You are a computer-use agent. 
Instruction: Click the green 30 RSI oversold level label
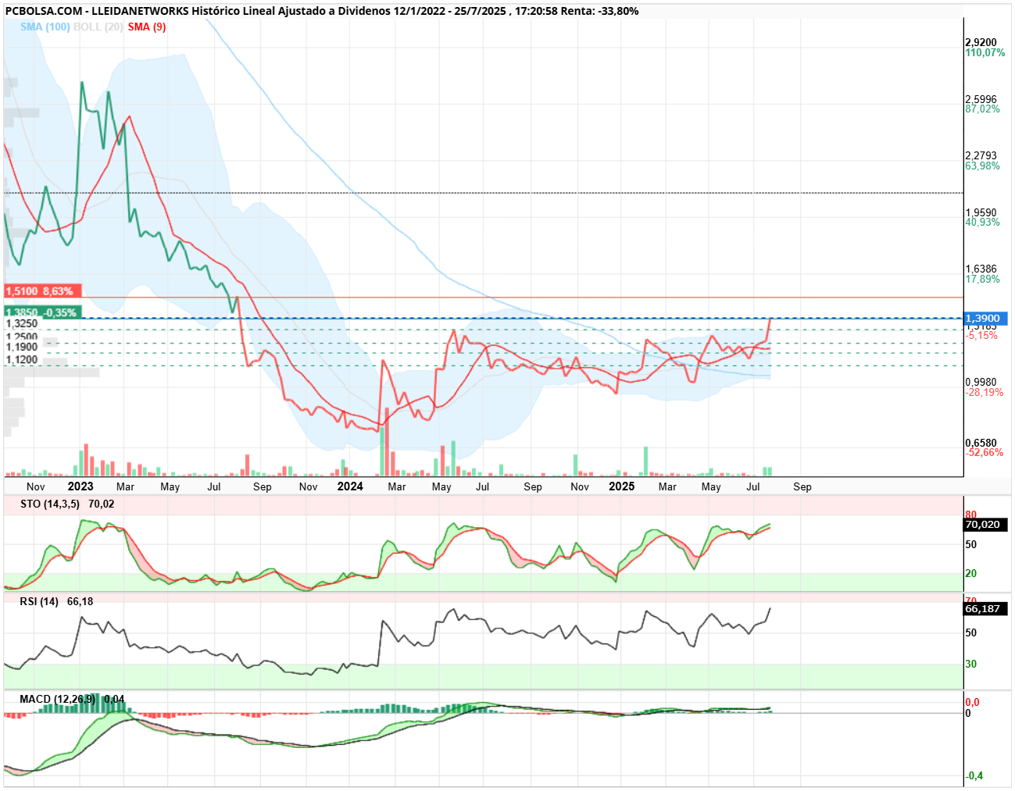(x=970, y=664)
